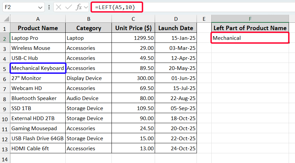Click the Unit Price ($) header cell
The height and width of the screenshot is (163, 295).
pos(133,28)
